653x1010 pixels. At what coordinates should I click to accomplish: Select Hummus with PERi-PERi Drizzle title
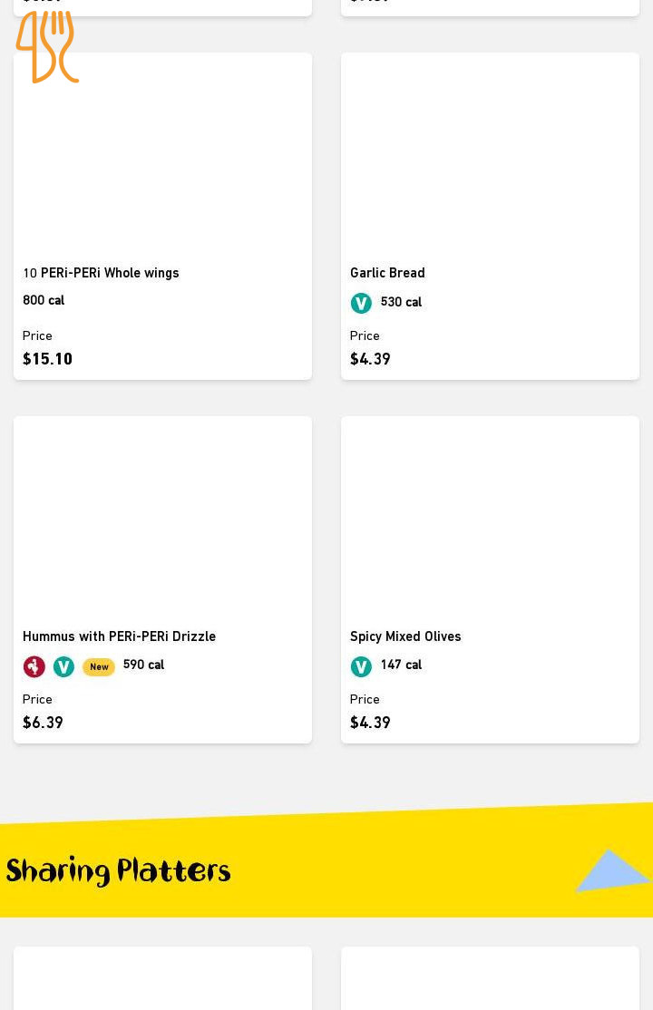pyautogui.click(x=119, y=636)
